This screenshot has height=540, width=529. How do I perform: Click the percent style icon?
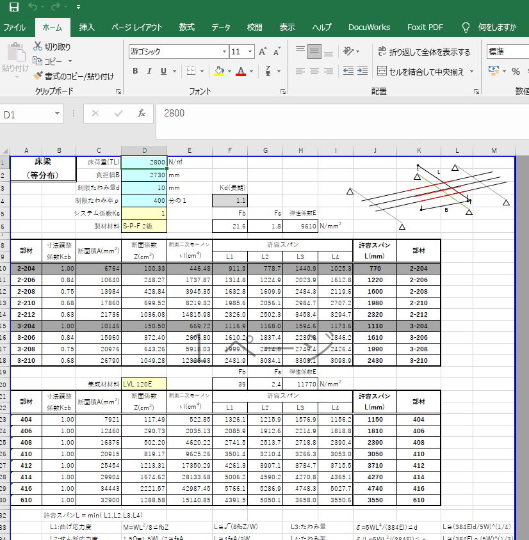[516, 71]
